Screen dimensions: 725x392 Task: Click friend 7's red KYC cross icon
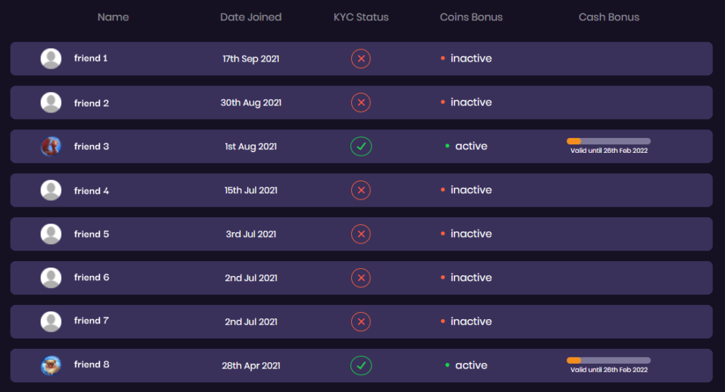point(360,322)
